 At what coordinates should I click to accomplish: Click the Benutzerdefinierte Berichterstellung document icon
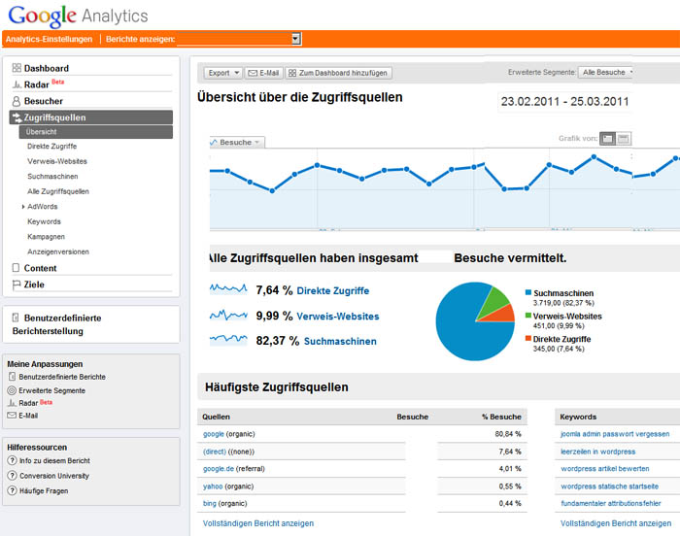coord(16,318)
